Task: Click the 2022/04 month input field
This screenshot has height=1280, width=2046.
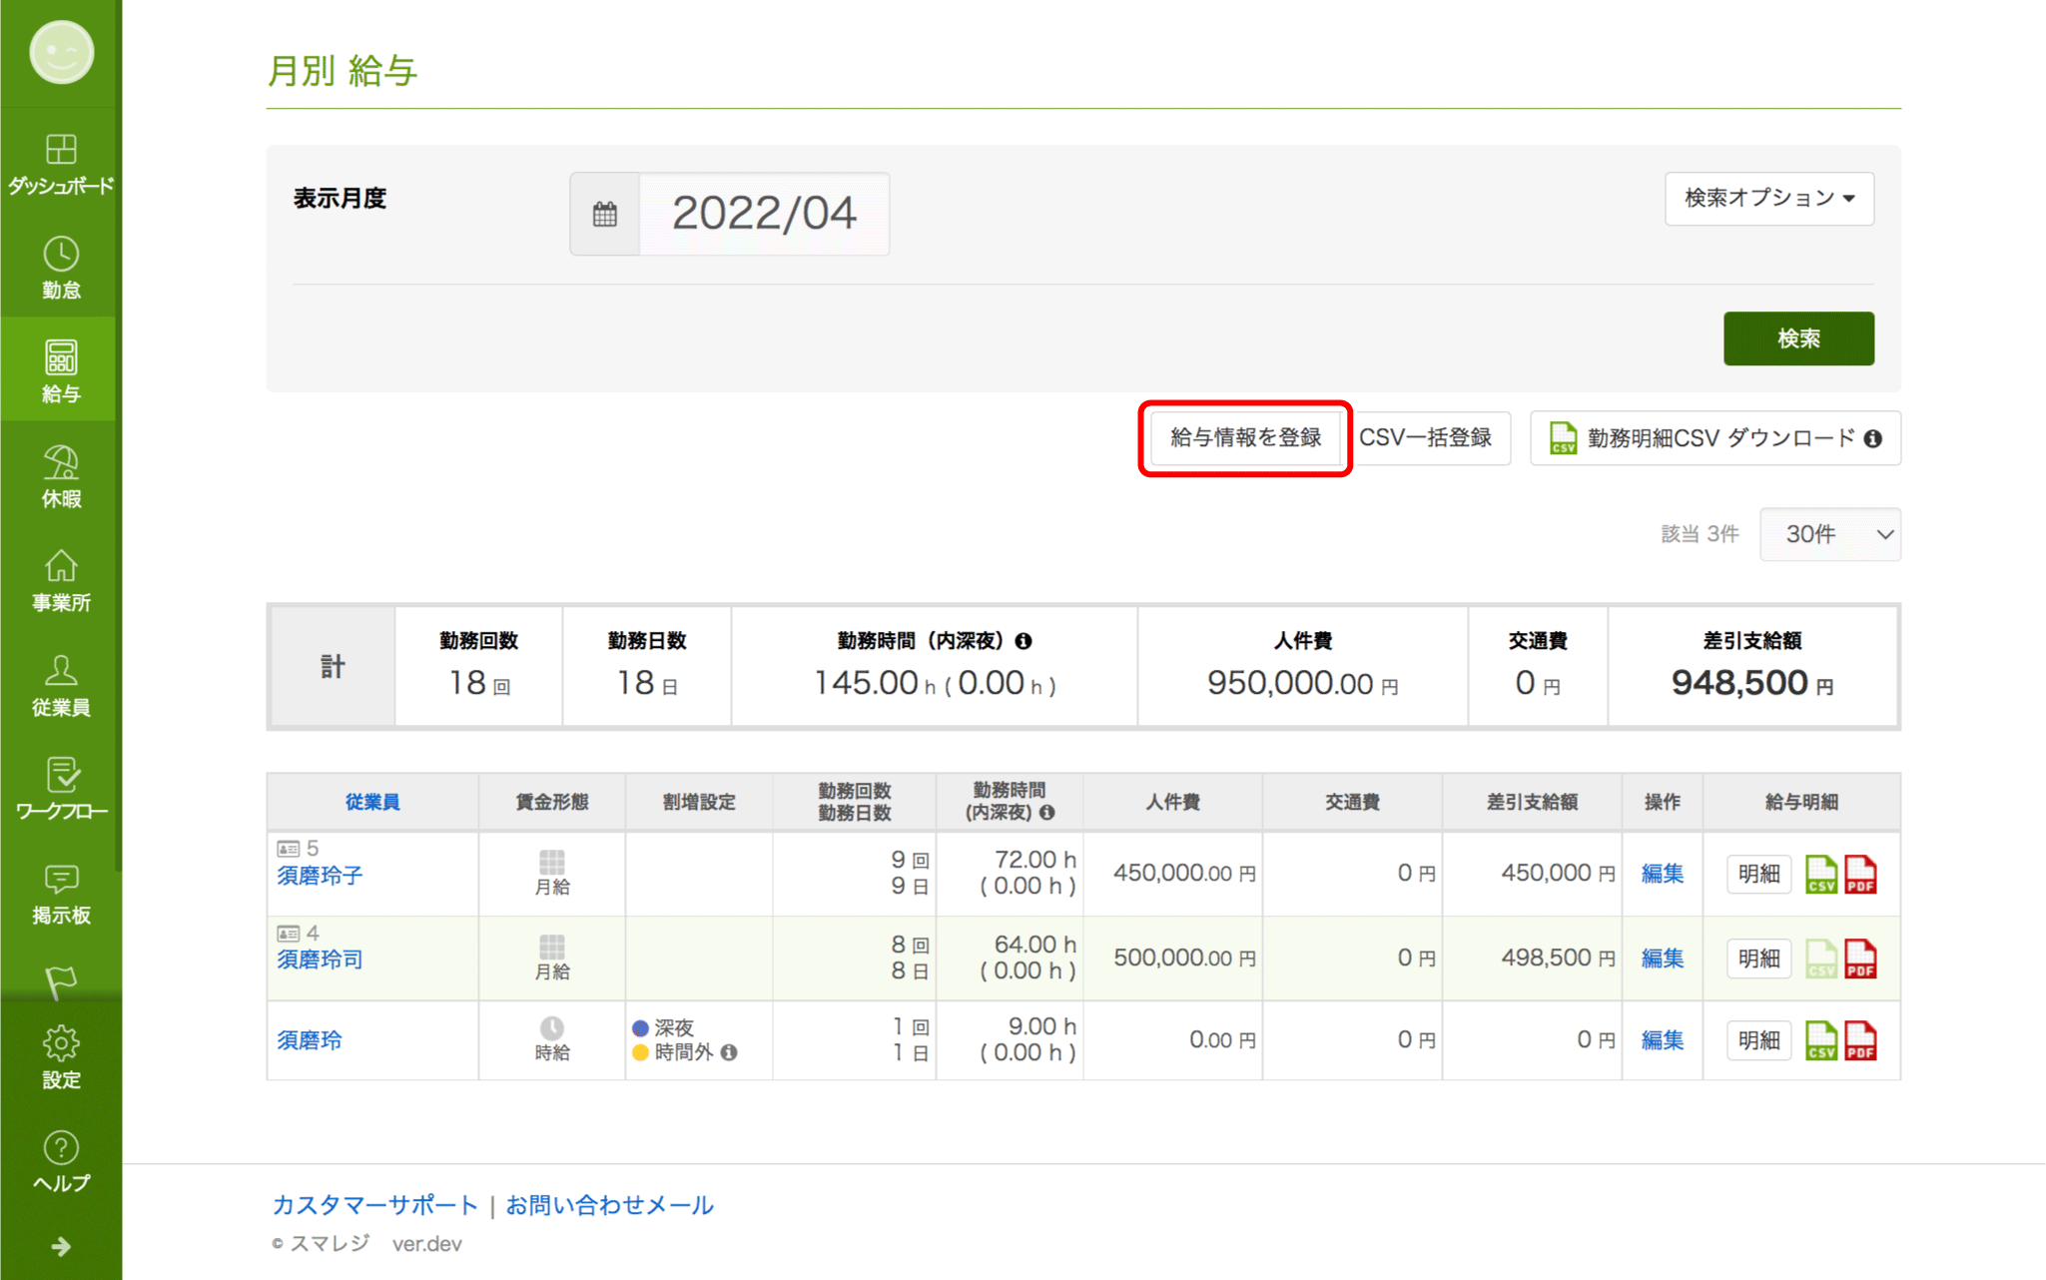Action: [764, 214]
